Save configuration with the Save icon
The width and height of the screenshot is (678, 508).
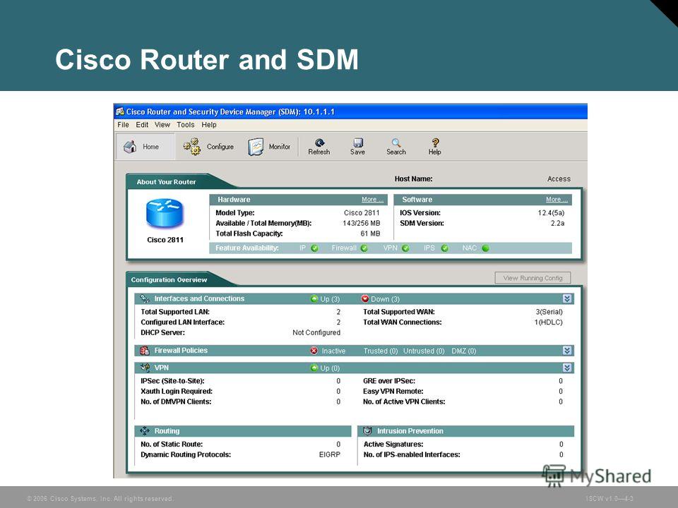357,143
